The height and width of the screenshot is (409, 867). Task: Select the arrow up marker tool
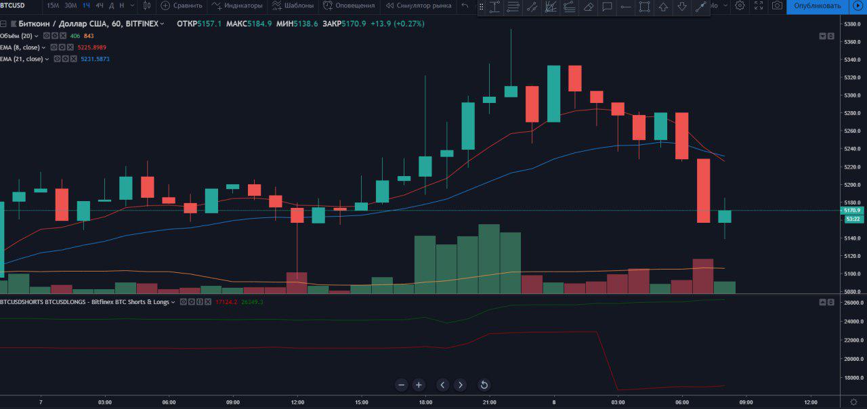tap(663, 7)
